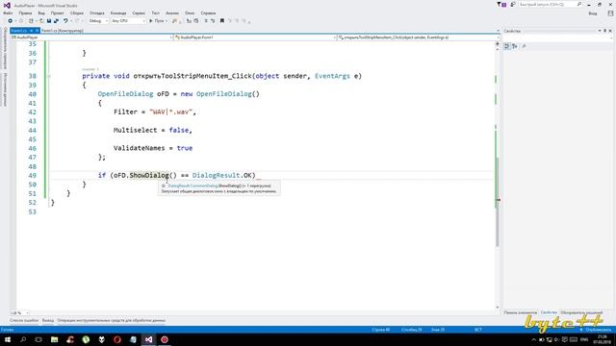Sign in via the Вход link
Viewport: 616px width, 346px height.
593,13
